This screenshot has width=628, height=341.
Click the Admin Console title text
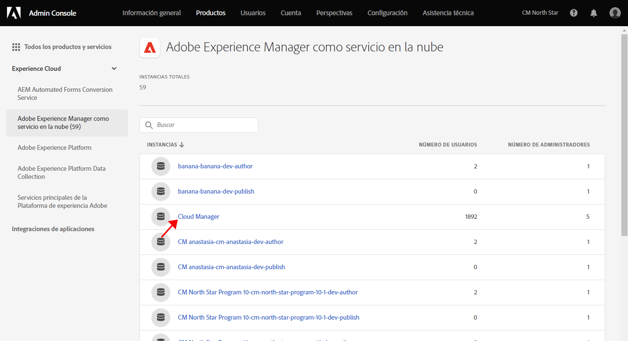point(52,13)
